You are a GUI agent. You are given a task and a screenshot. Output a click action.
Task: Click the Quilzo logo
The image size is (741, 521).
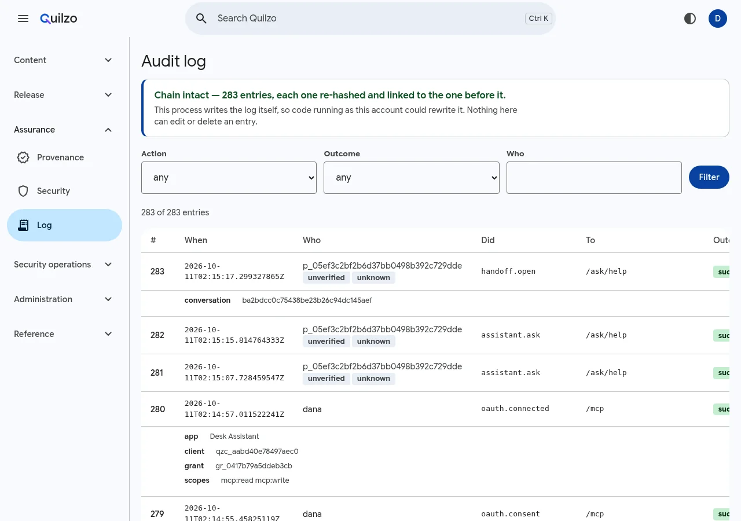pyautogui.click(x=58, y=19)
